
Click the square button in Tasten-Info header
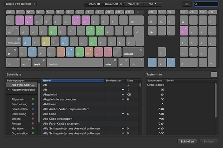tap(214, 75)
